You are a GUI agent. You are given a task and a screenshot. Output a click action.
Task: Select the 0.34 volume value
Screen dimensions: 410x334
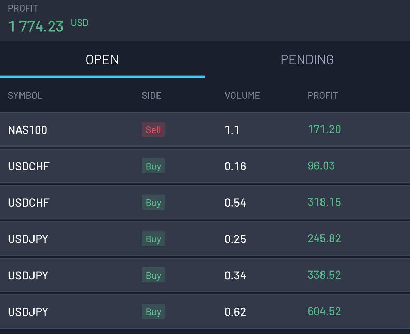point(235,275)
